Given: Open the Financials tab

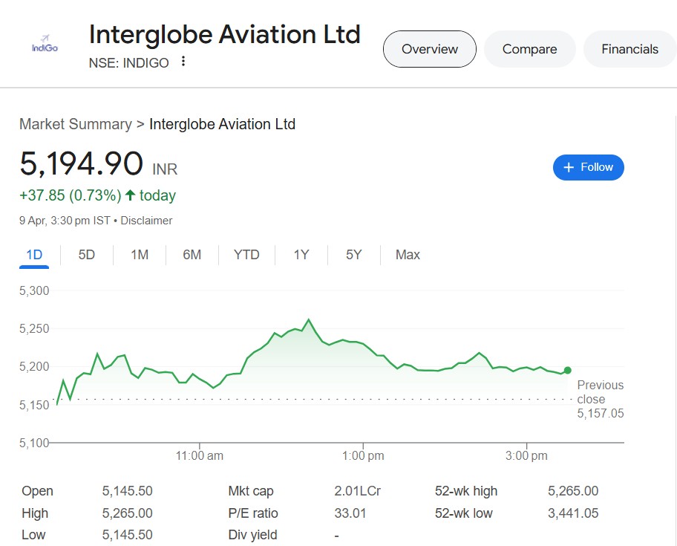Looking at the screenshot, I should (x=629, y=49).
